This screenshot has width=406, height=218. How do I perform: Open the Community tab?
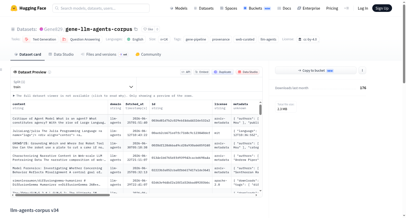[x=148, y=54]
